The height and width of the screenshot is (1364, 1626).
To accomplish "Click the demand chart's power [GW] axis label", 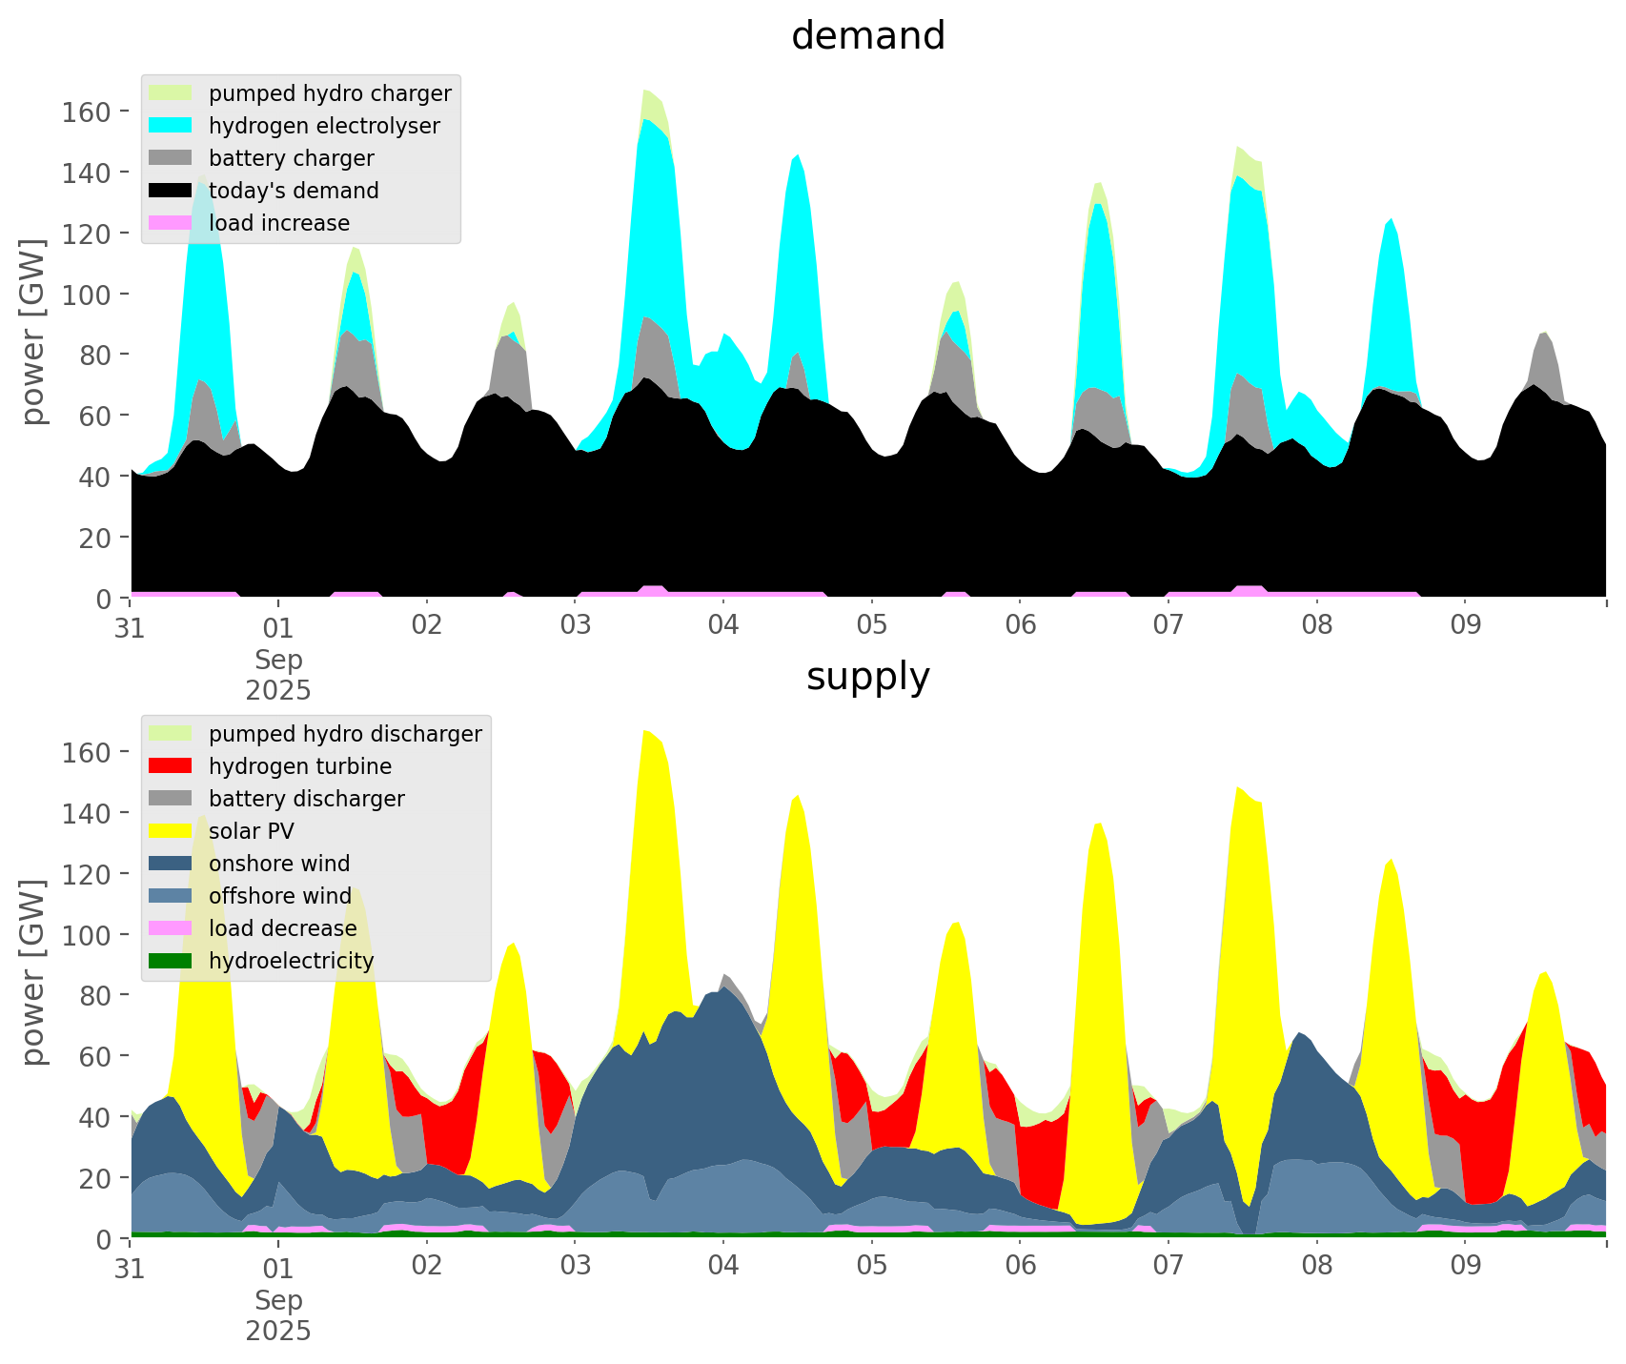I will [x=33, y=332].
